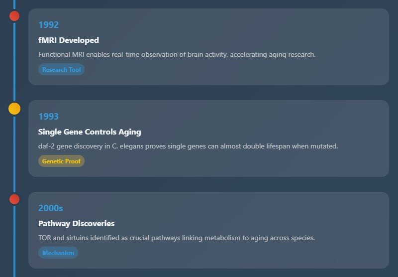Open the 'fMRI Developed' title
398x277 pixels.
pyautogui.click(x=69, y=40)
